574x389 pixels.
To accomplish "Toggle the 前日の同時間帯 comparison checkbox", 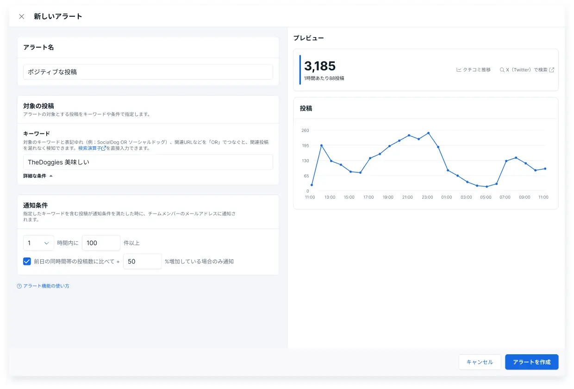I will [x=27, y=261].
